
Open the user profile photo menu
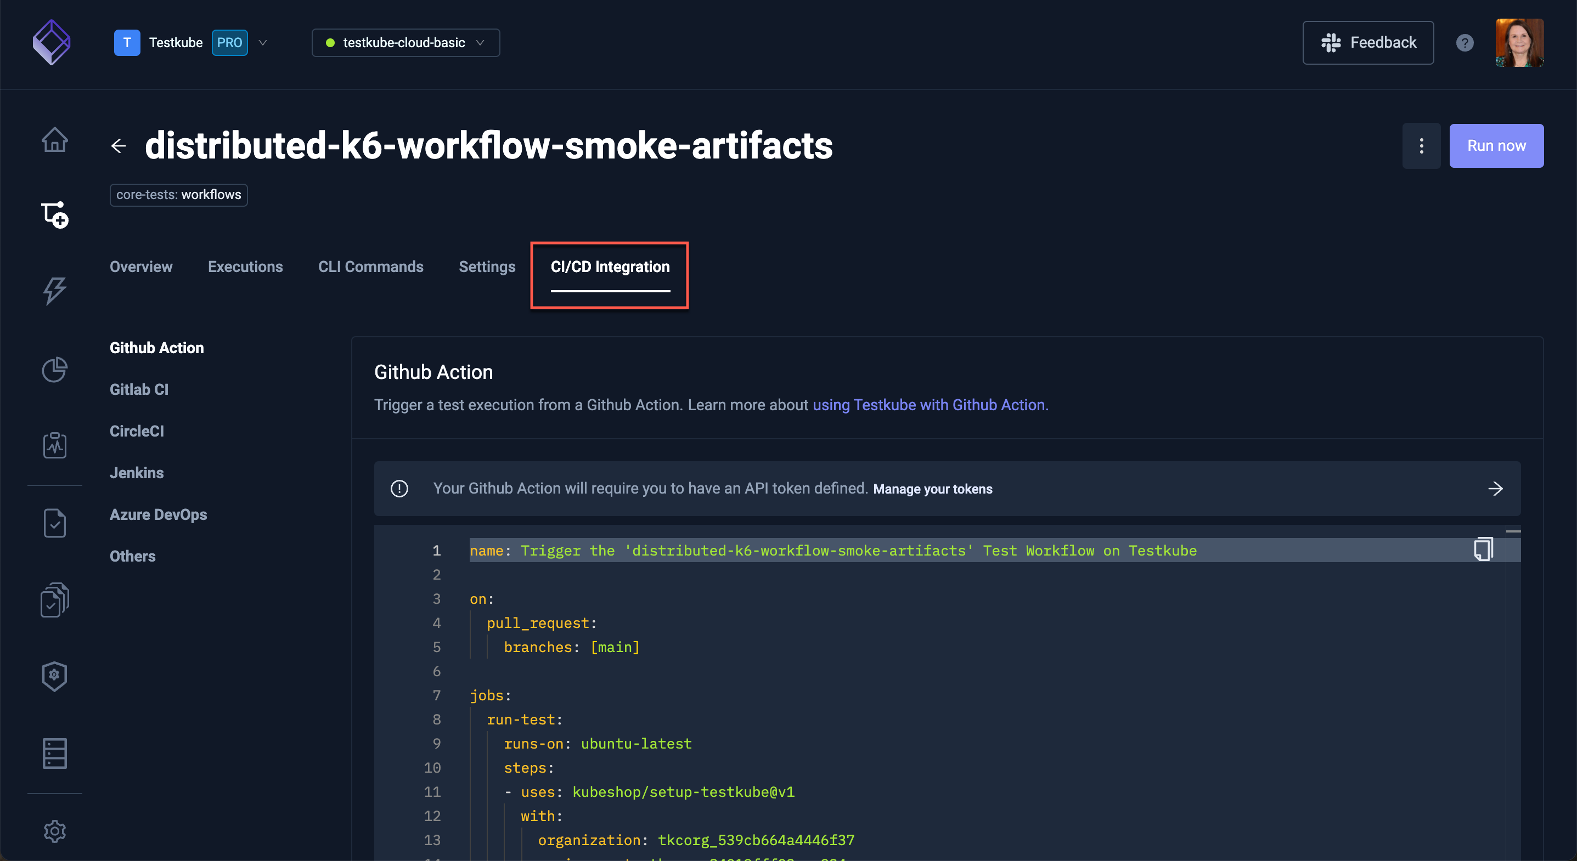[x=1519, y=43]
